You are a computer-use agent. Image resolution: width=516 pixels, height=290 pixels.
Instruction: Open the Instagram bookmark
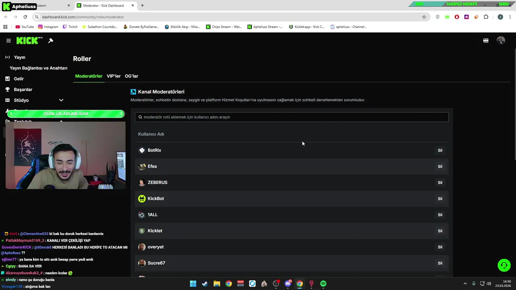48,27
